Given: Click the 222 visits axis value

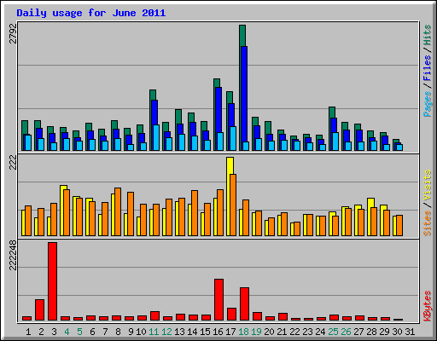Looking at the screenshot, I should pyautogui.click(x=13, y=162).
